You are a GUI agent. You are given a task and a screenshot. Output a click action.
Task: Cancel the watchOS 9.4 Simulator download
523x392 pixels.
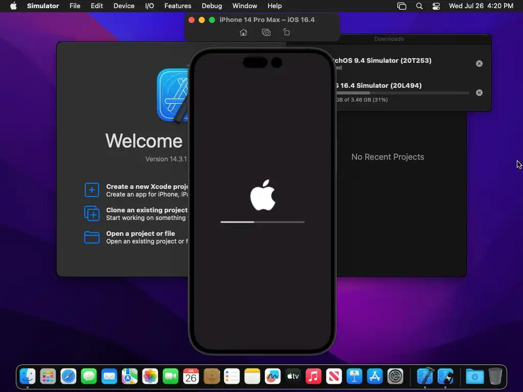[x=479, y=64]
